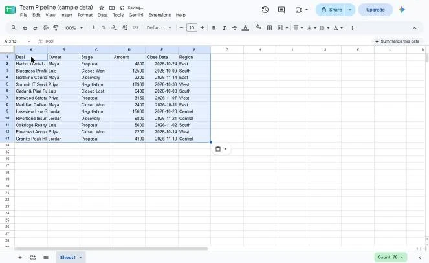Viewport: 429px width, 263px height.
Task: Show all sheets list
Action: coord(46,258)
